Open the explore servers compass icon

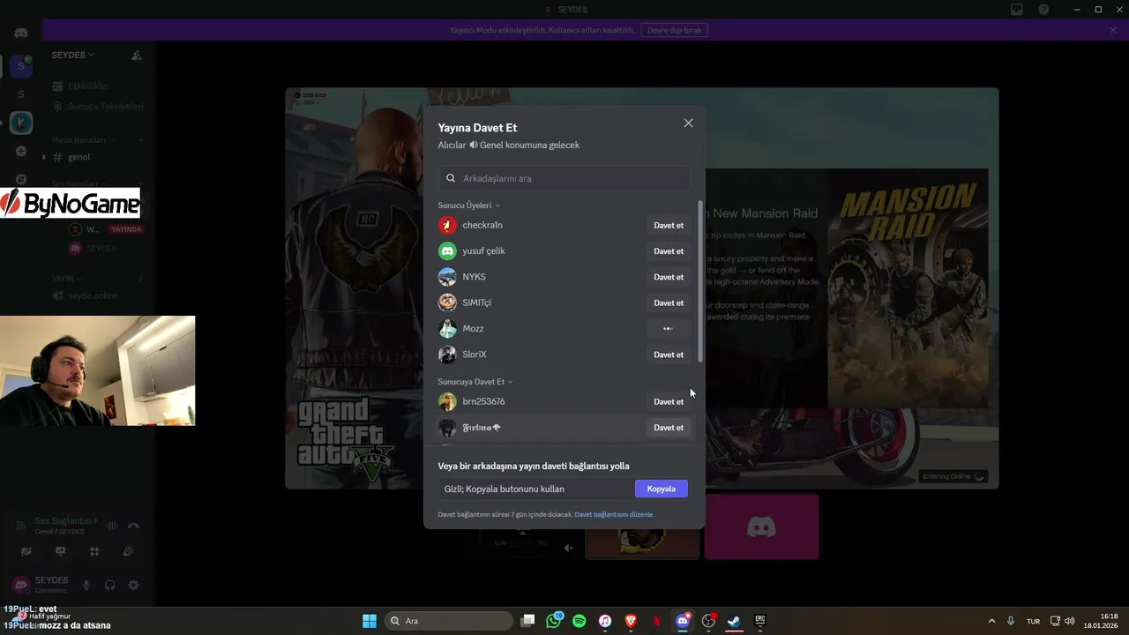click(x=21, y=180)
